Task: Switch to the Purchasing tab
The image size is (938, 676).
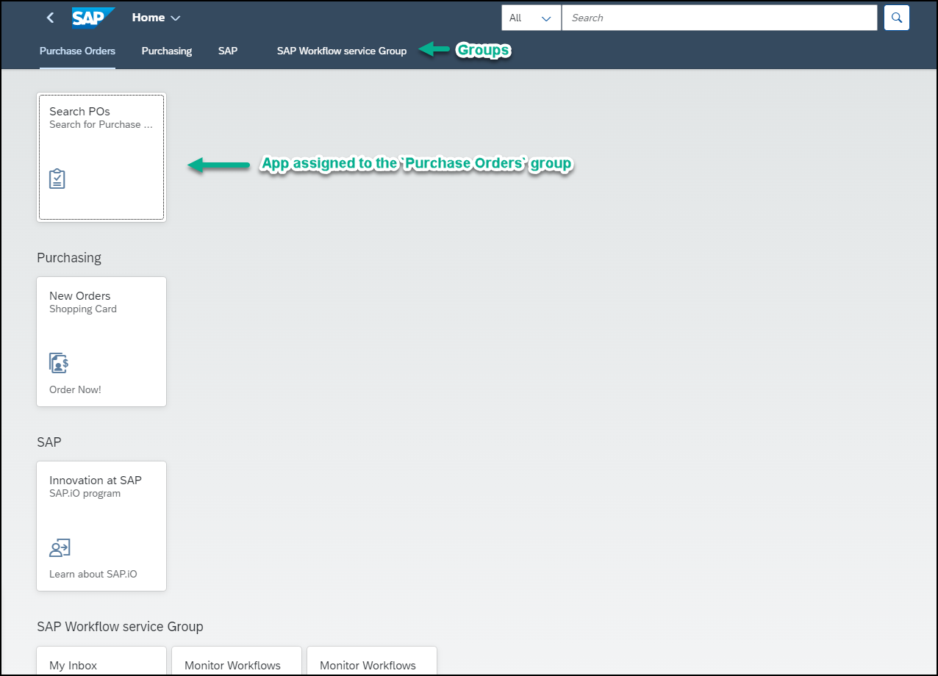Action: [x=167, y=51]
